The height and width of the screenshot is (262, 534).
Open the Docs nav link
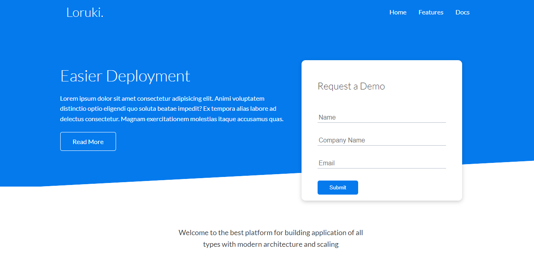click(462, 12)
